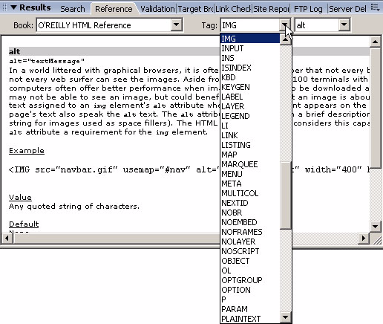This screenshot has width=383, height=324.
Task: Choose IMG in the tag list
Action: point(250,39)
